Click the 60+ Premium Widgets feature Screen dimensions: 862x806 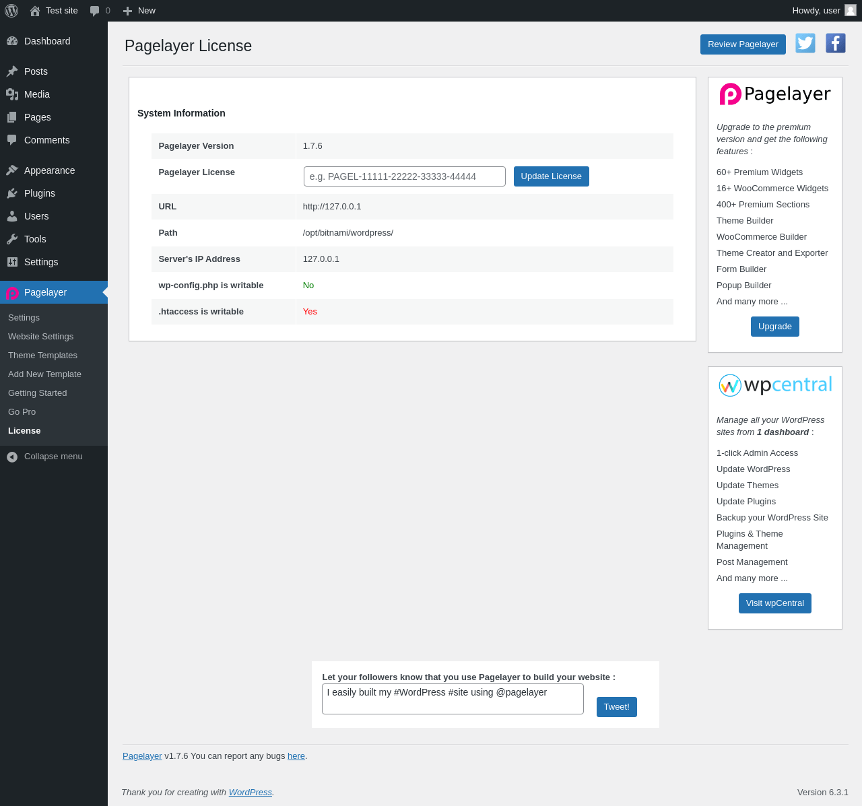pyautogui.click(x=760, y=172)
